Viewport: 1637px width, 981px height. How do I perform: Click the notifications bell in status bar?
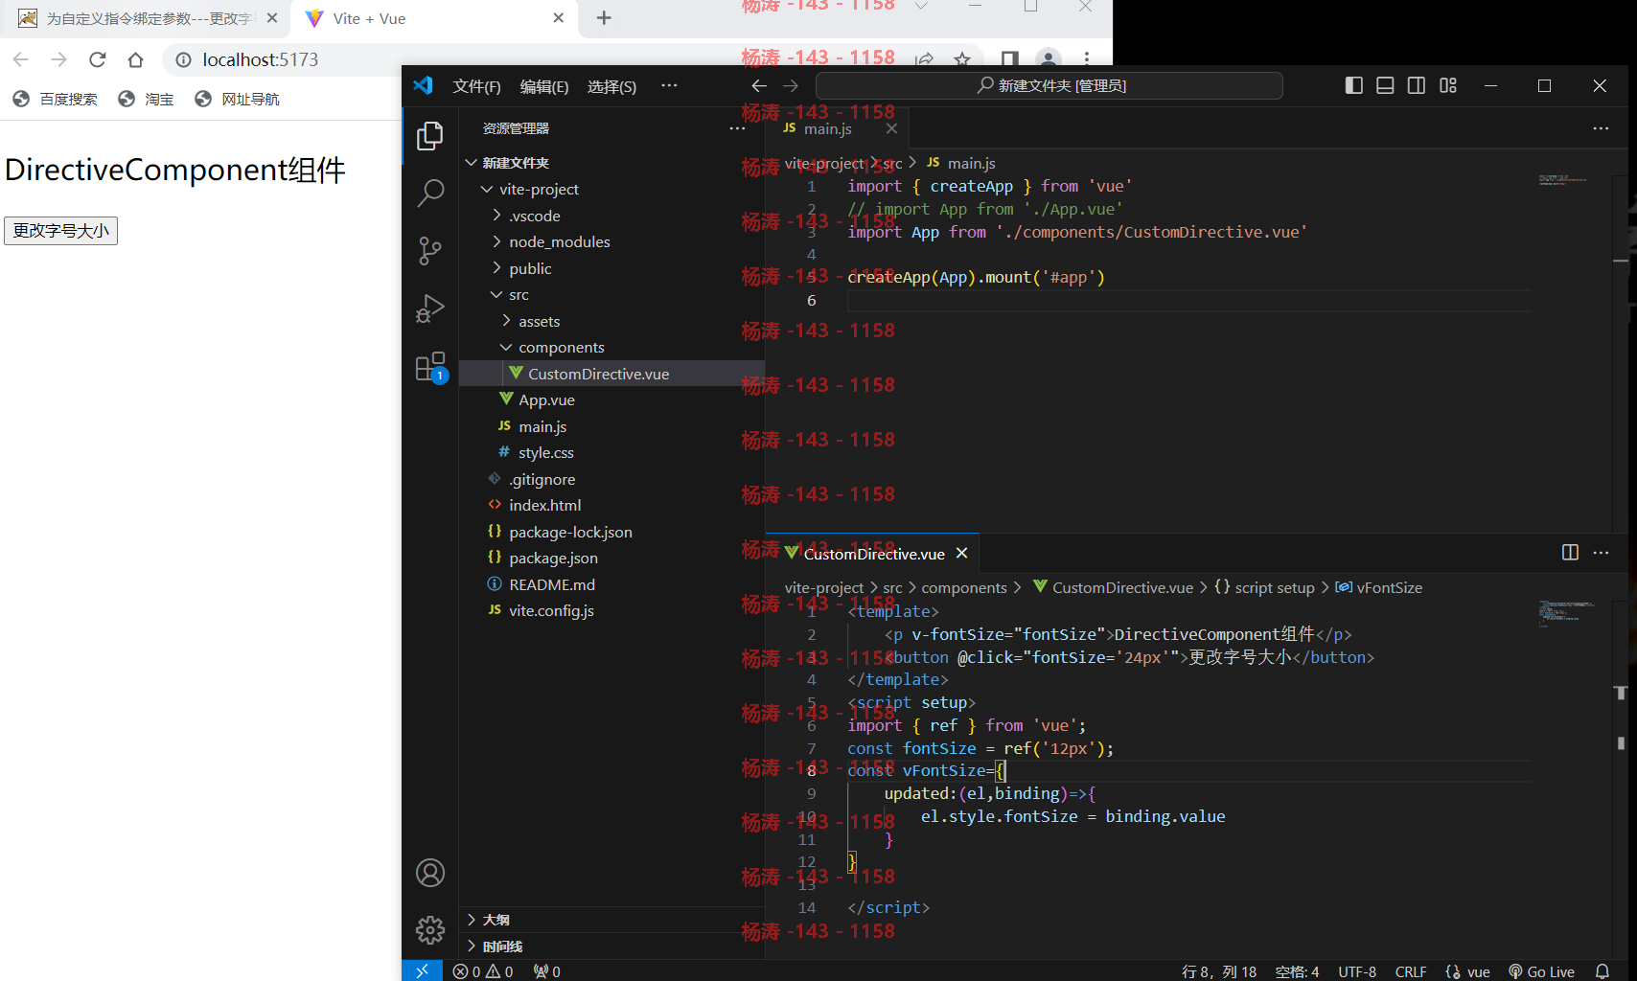[1602, 971]
